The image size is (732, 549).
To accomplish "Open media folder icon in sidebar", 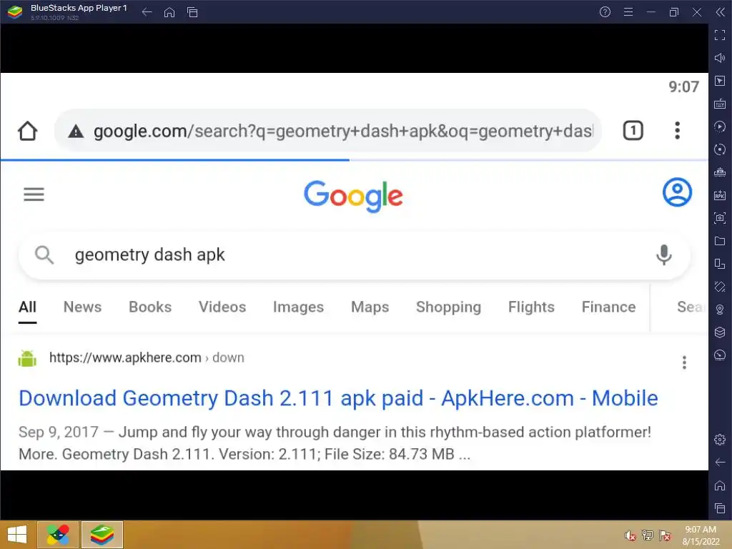I will [x=720, y=241].
